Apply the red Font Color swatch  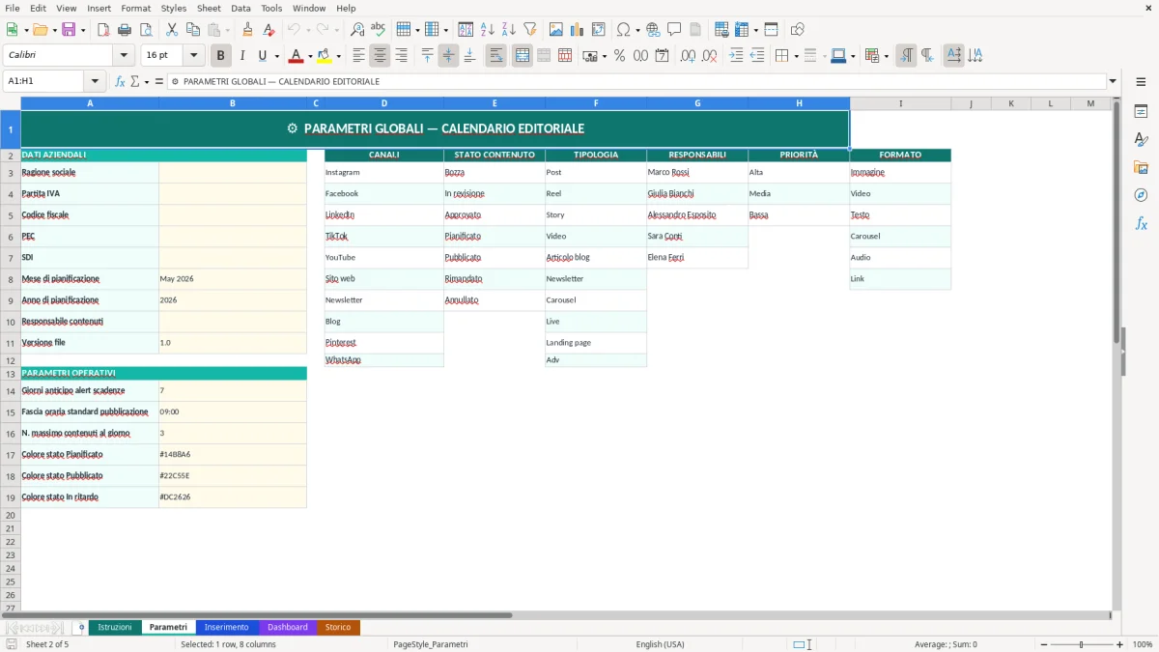pyautogui.click(x=296, y=56)
